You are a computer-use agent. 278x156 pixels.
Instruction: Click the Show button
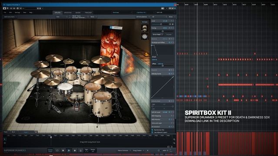point(171,17)
